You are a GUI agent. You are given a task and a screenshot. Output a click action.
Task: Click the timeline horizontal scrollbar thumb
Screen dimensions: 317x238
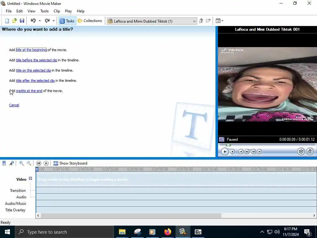pyautogui.click(x=131, y=216)
